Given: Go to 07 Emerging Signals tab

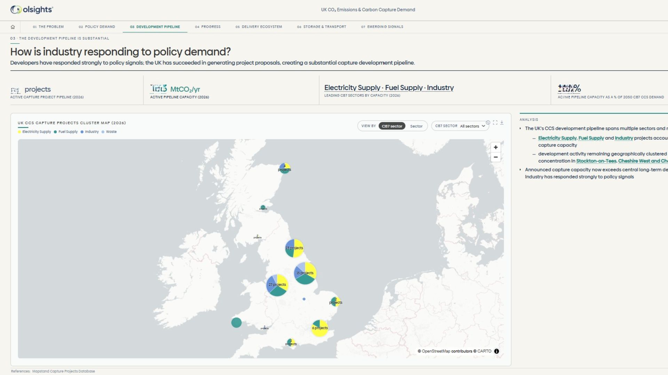Looking at the screenshot, I should (x=382, y=27).
